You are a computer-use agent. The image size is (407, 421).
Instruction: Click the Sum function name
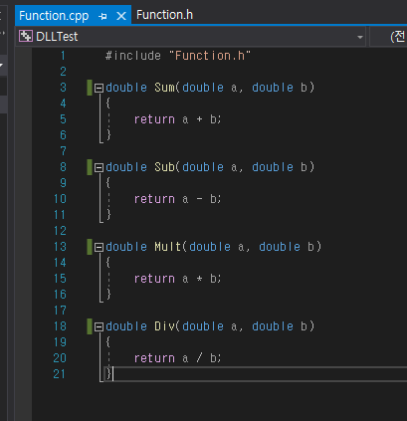(x=164, y=88)
